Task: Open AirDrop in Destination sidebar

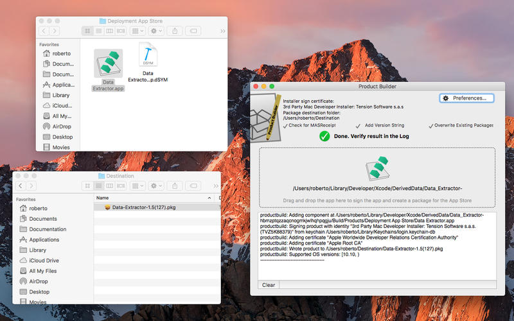Action: (x=34, y=281)
